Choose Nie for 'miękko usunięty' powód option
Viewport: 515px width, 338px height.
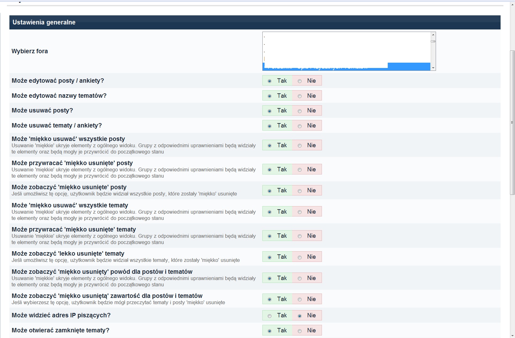(300, 278)
